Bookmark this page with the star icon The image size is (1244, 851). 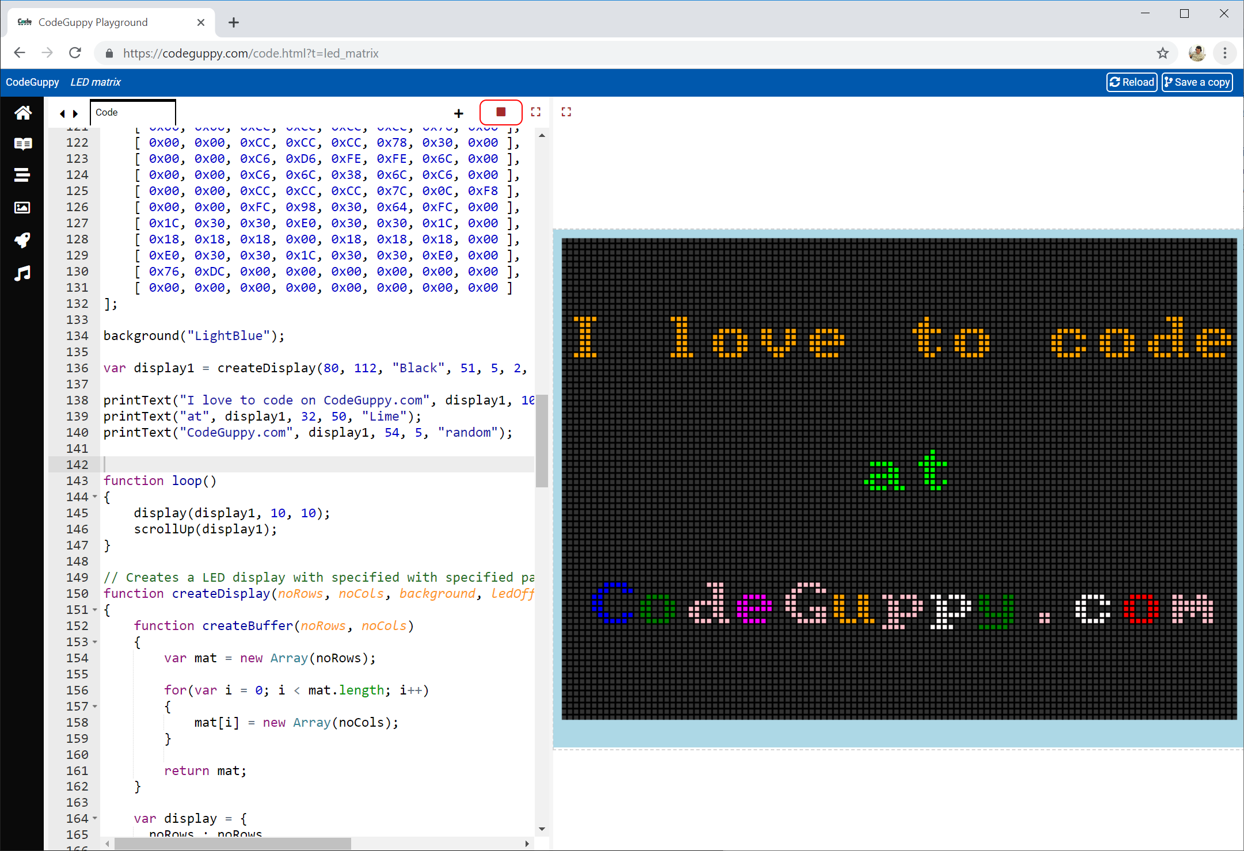1163,53
